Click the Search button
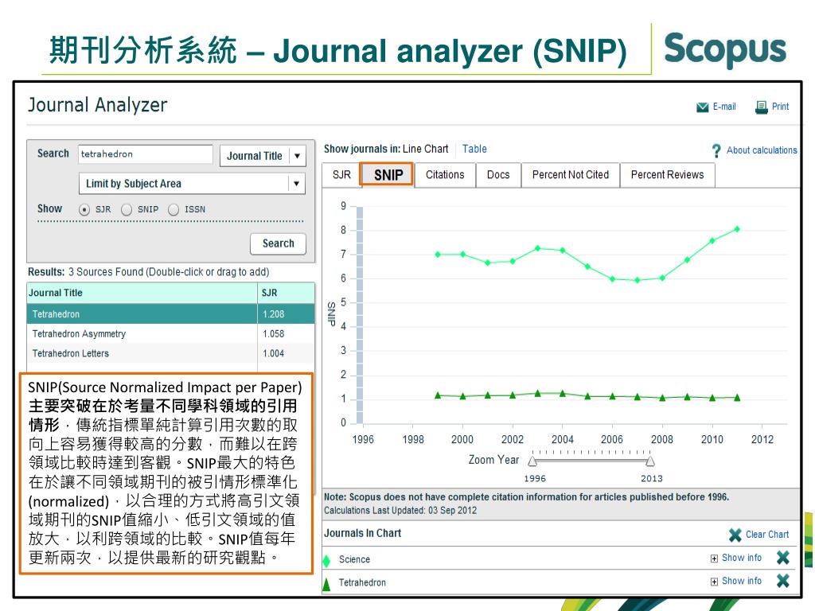 click(278, 243)
